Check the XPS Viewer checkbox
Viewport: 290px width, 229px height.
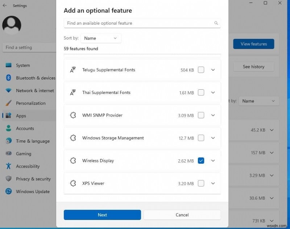click(201, 183)
